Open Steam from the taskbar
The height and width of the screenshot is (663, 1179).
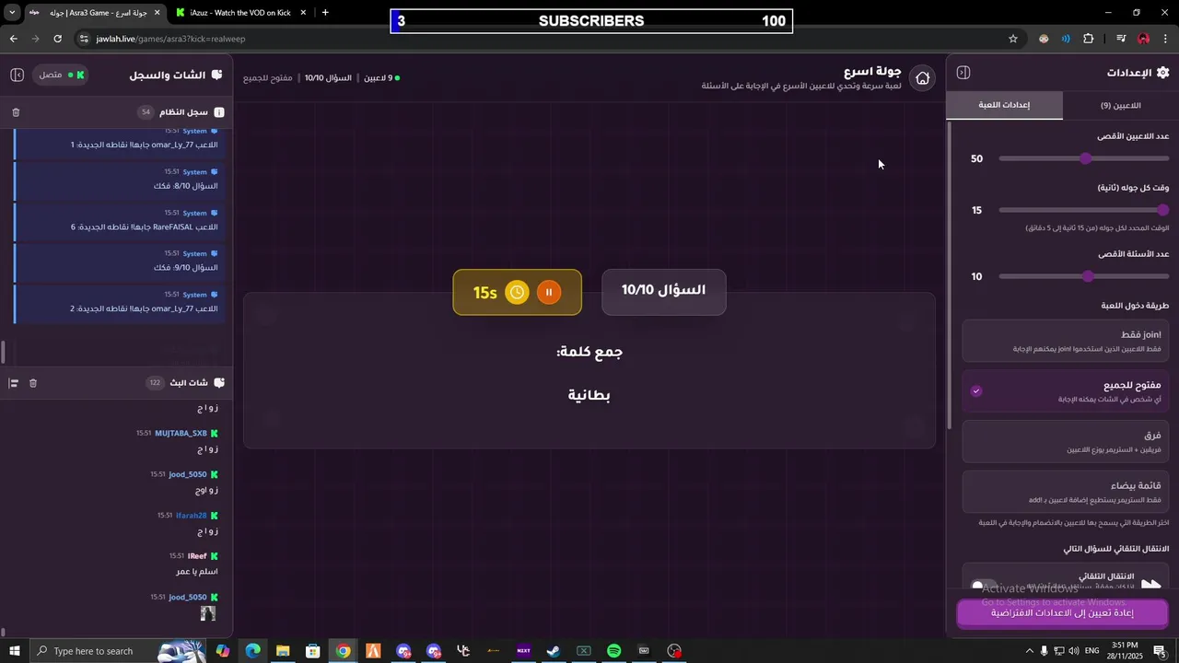[554, 651]
